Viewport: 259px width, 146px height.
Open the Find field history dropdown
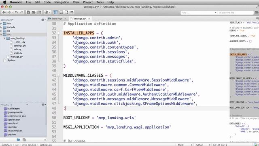pos(215,13)
